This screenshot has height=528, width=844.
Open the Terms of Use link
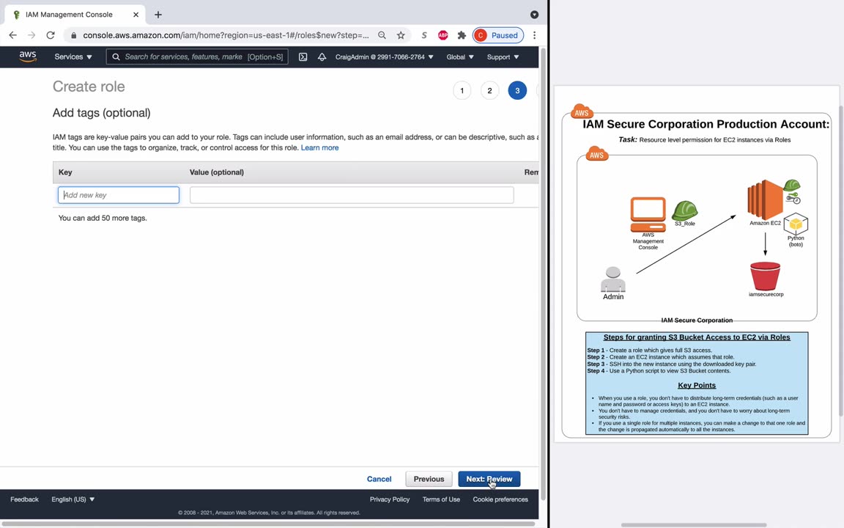click(x=441, y=499)
